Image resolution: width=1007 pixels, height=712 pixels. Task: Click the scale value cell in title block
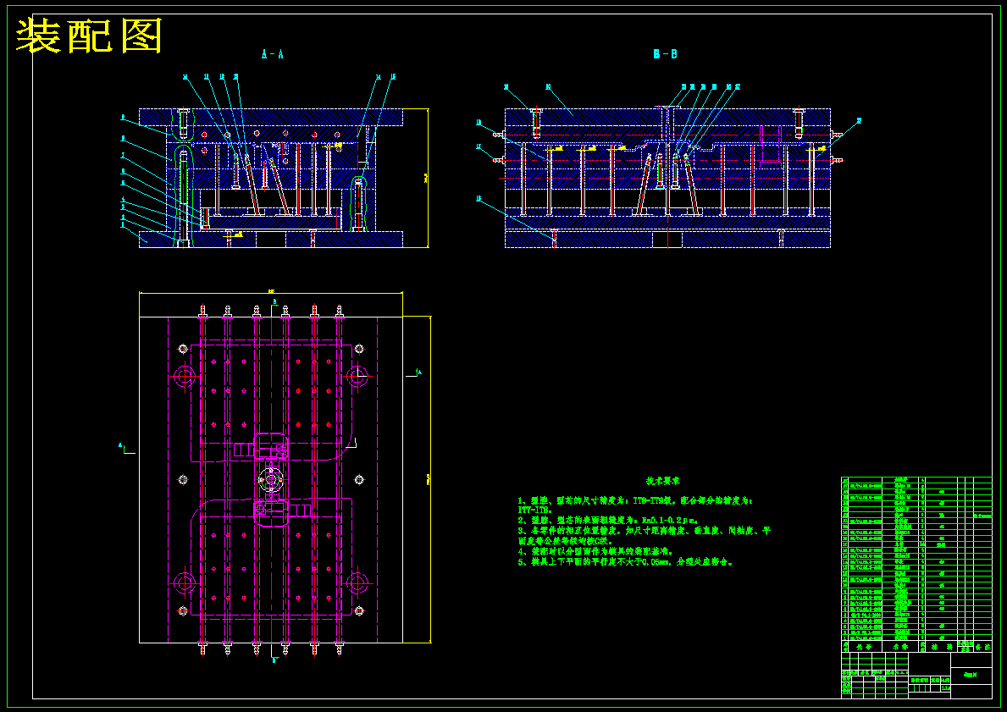[945, 689]
